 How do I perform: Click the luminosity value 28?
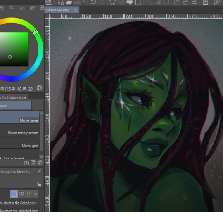[x=31, y=89]
